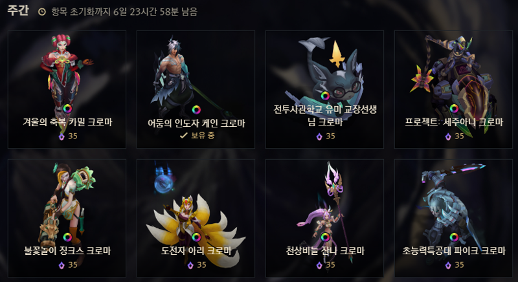Select the 초능력특공대 파이크 크로마 thumbnail
518x282 pixels.
tap(454, 218)
